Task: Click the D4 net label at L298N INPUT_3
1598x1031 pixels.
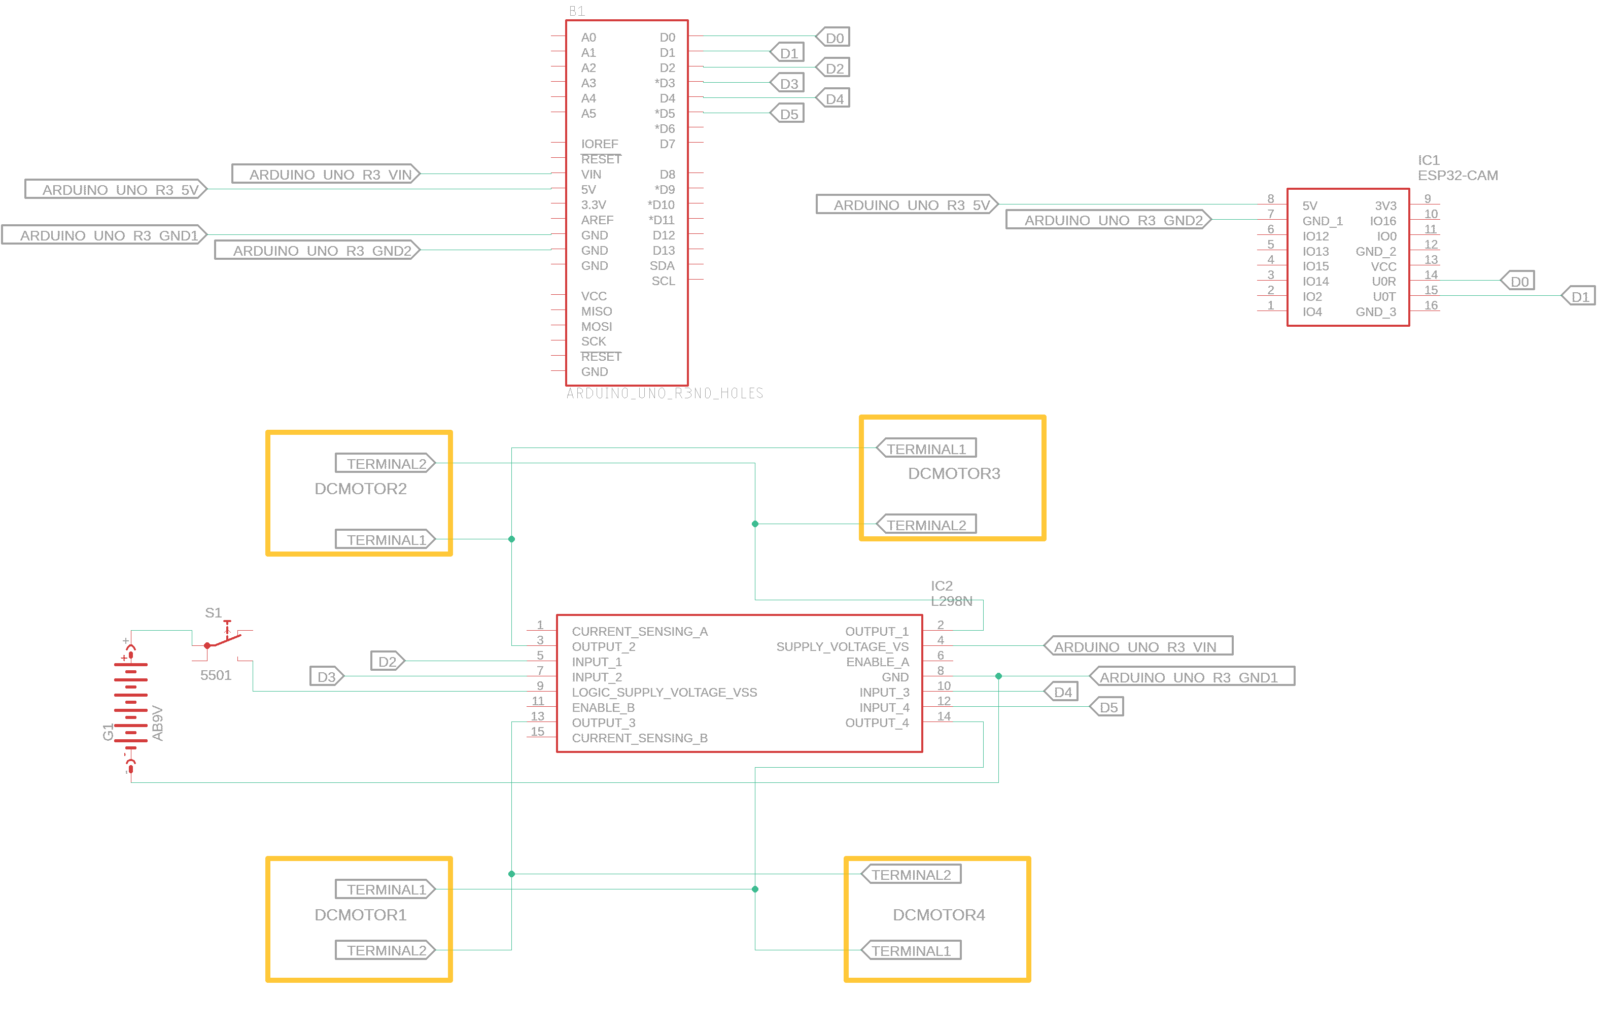Action: pyautogui.click(x=1061, y=692)
